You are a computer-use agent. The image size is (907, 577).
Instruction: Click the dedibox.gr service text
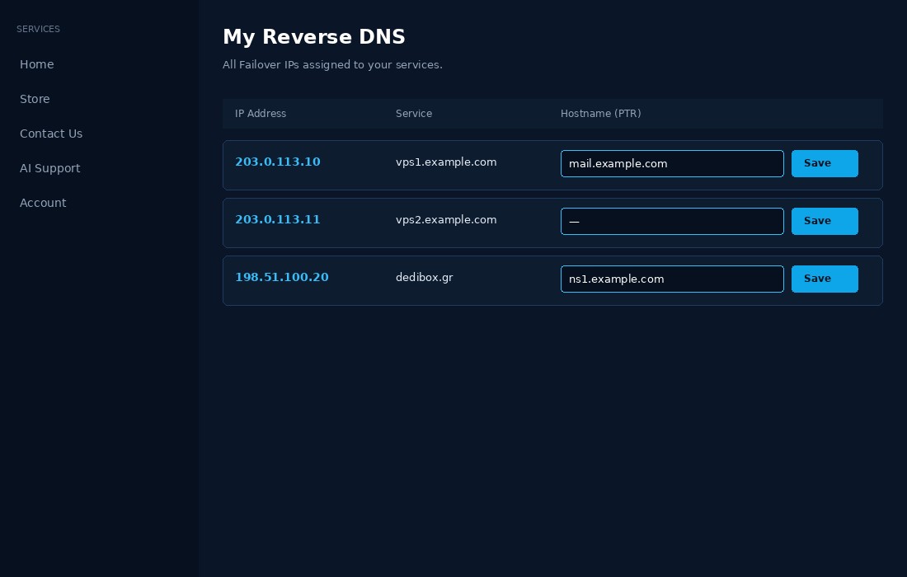click(x=424, y=278)
